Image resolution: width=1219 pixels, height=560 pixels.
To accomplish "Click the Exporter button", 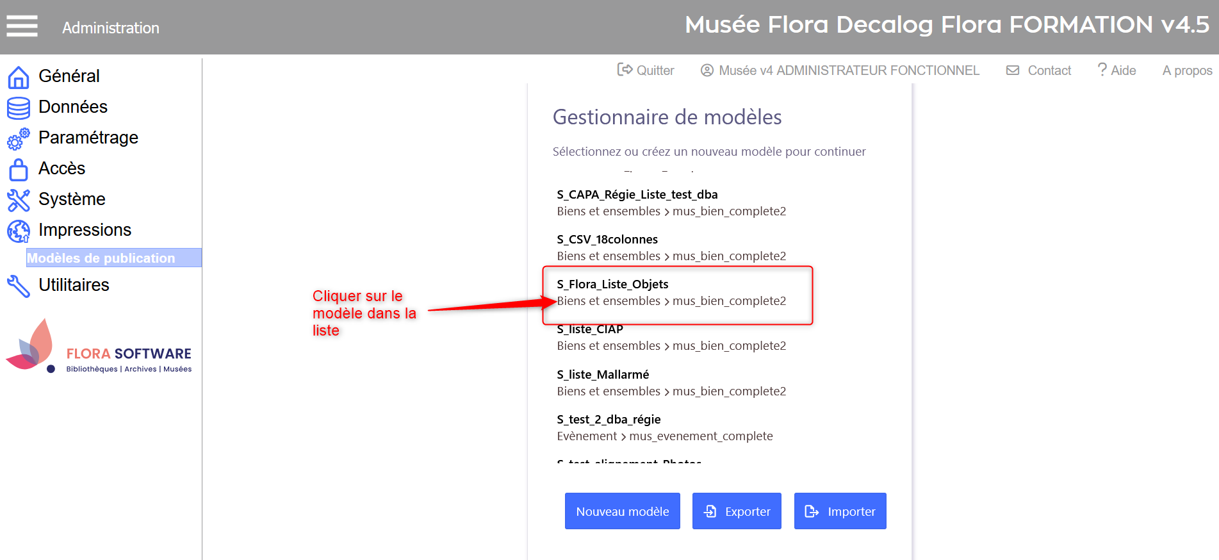I will point(737,511).
